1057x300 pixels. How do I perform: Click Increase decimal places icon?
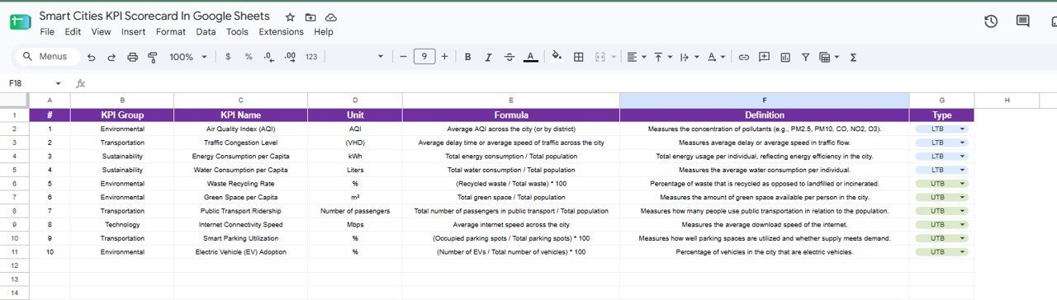click(290, 57)
